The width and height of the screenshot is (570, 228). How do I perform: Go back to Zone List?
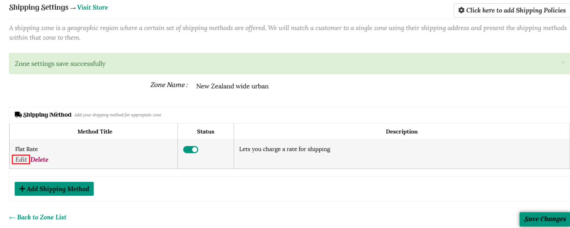click(38, 217)
